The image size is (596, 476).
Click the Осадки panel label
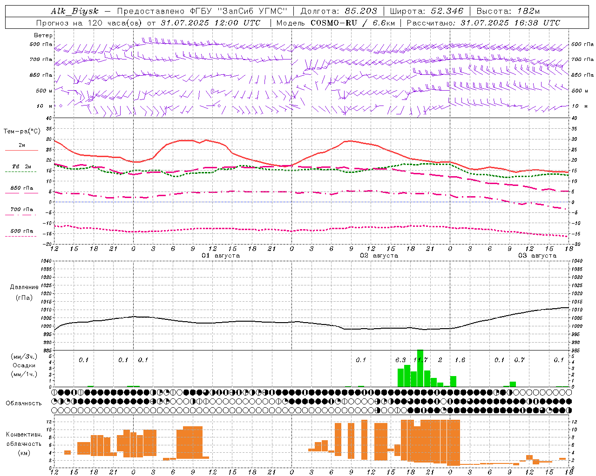[24, 365]
